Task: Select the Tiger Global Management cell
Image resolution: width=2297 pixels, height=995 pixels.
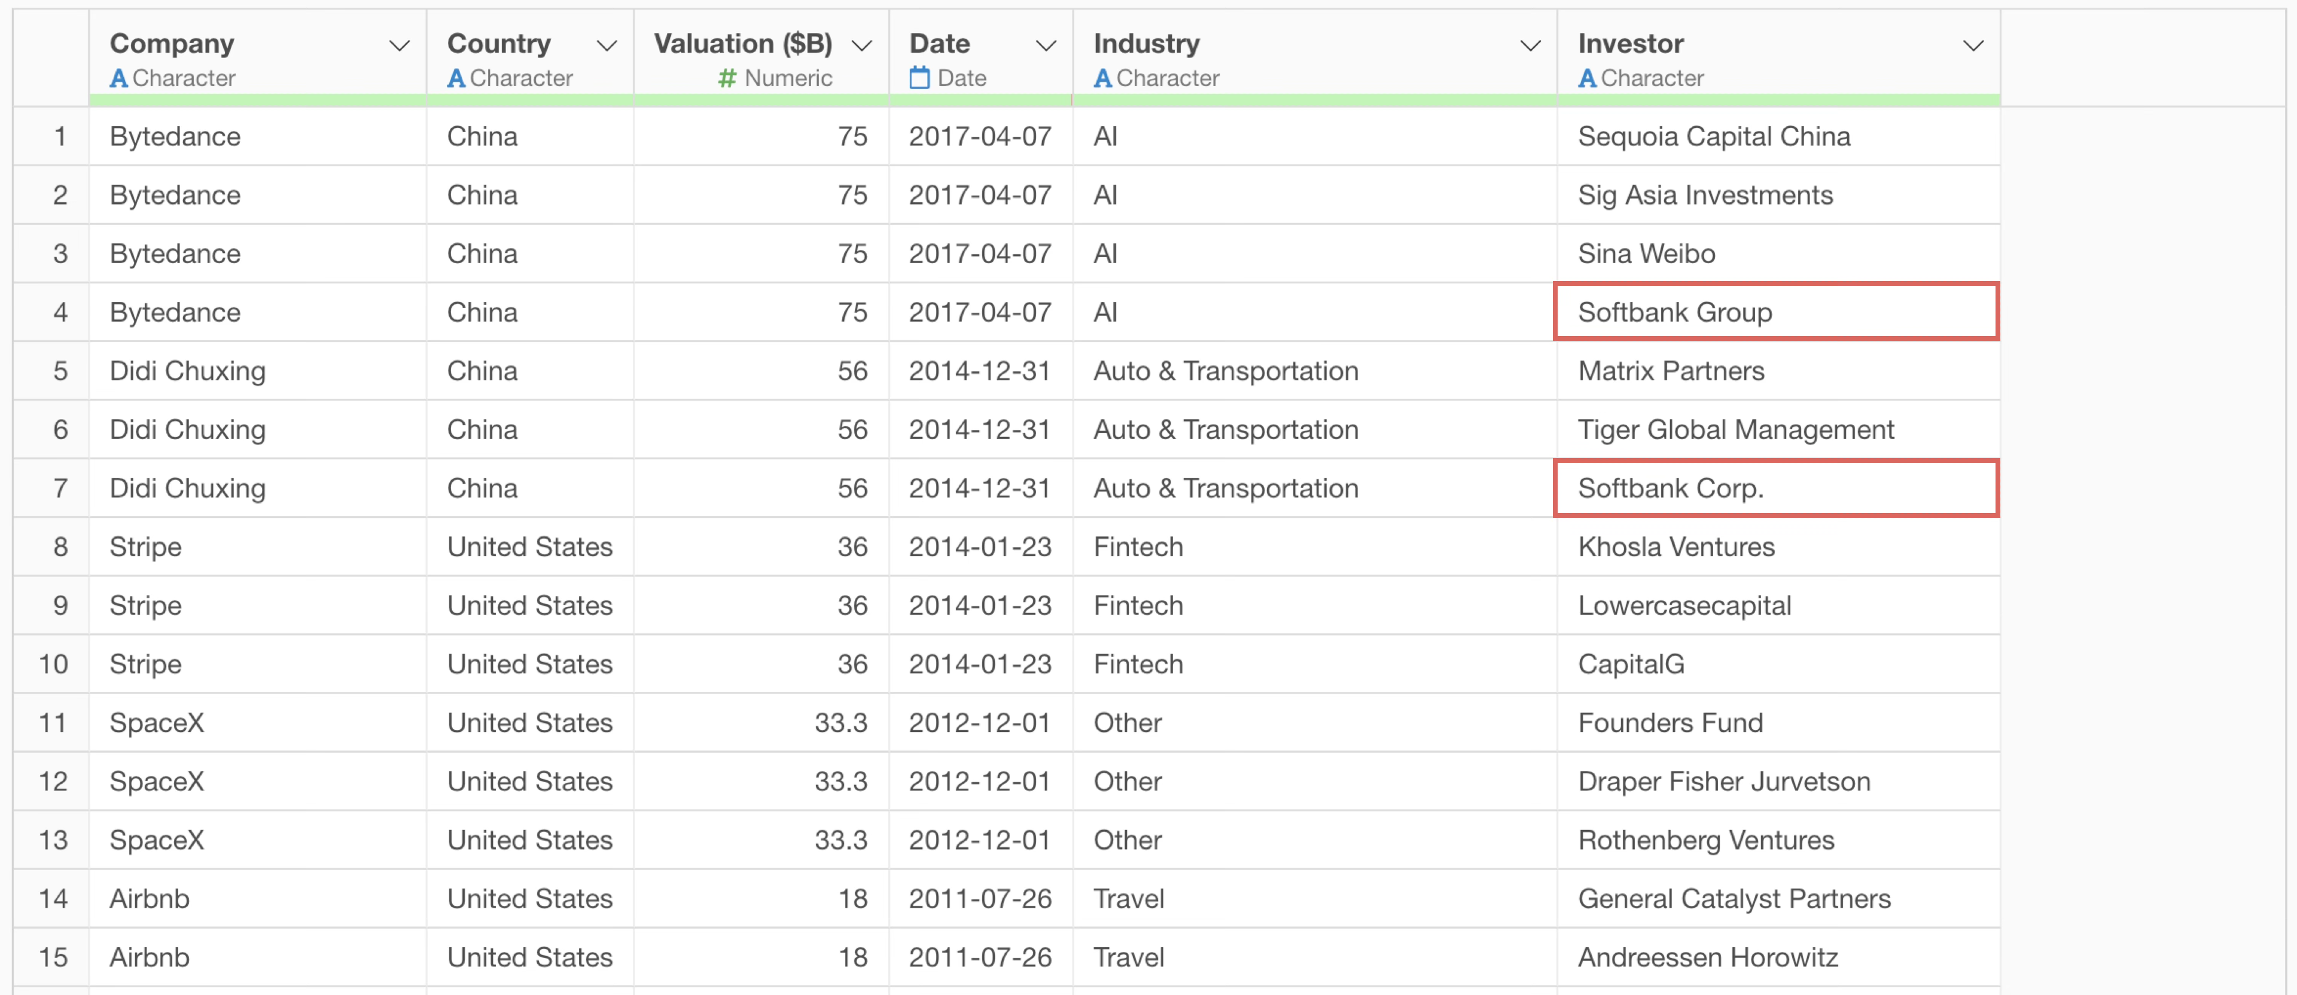Action: tap(1778, 429)
